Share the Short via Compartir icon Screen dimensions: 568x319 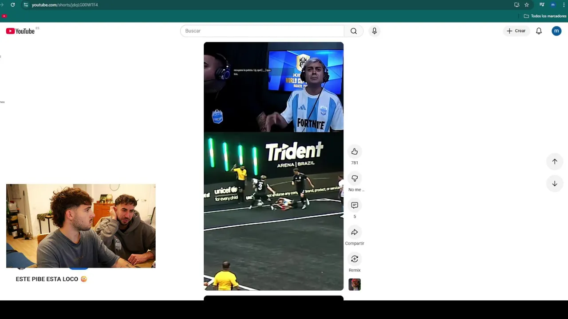(x=355, y=232)
